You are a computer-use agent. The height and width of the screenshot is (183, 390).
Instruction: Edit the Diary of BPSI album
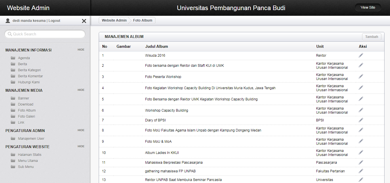tap(361, 120)
